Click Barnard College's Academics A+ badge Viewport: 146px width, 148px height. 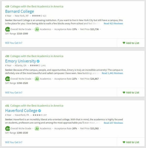[37, 29]
